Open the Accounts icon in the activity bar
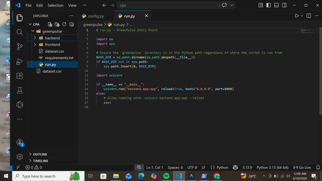The image size is (322, 181). (19, 142)
